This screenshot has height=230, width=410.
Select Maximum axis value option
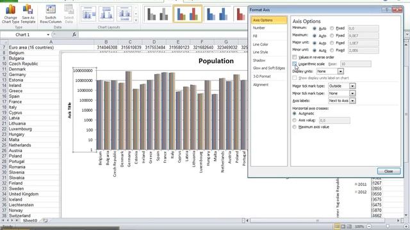click(295, 127)
